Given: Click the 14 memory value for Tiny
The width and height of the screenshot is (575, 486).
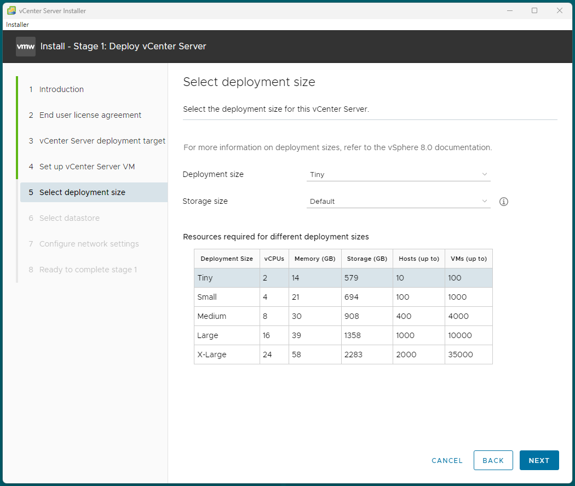Looking at the screenshot, I should coord(296,278).
